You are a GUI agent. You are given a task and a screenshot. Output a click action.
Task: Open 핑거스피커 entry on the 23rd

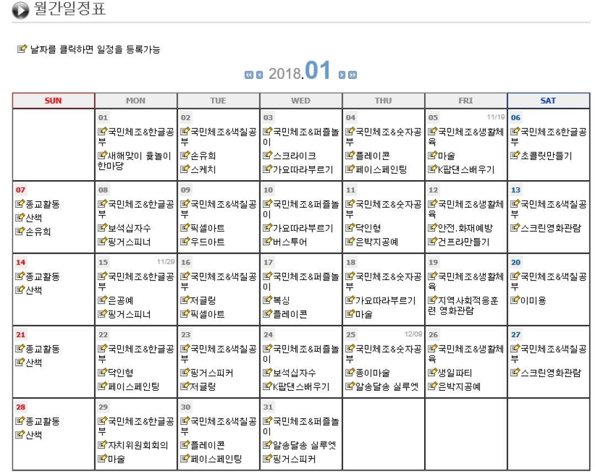tap(212, 373)
